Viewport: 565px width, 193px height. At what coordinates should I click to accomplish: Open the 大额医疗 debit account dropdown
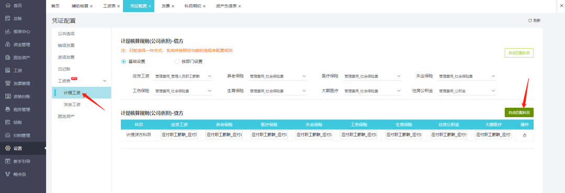(x=372, y=91)
